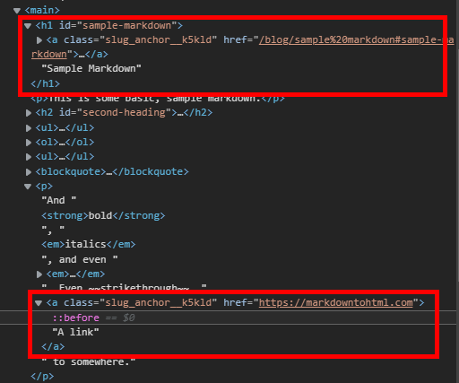Expand the ul node below the ol
Viewport: 459px width, 383px height.
29,157
